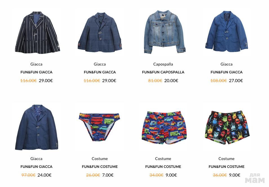Click the crossed-out 108.00€ price

click(x=218, y=81)
